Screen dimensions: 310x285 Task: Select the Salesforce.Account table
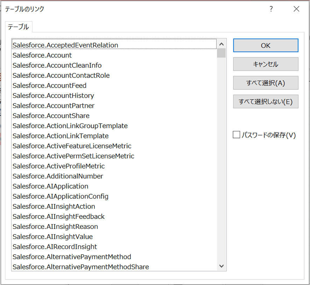(114, 55)
